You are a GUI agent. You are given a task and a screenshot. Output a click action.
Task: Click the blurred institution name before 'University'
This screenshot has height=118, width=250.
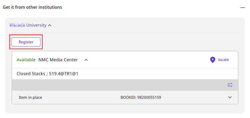tap(17, 25)
